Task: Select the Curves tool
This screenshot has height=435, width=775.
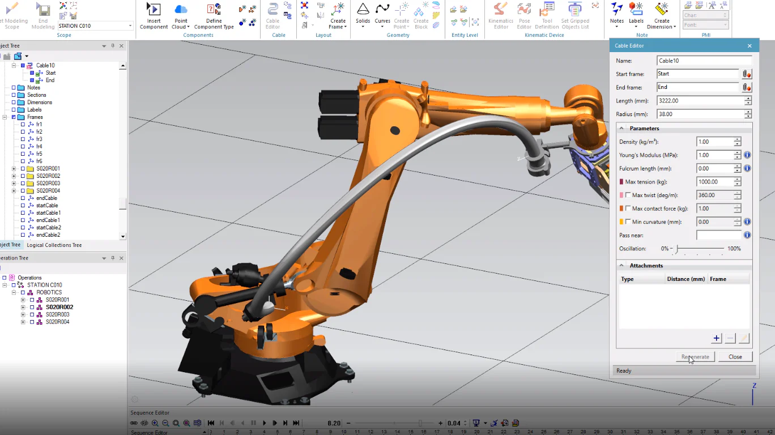Action: (x=382, y=10)
